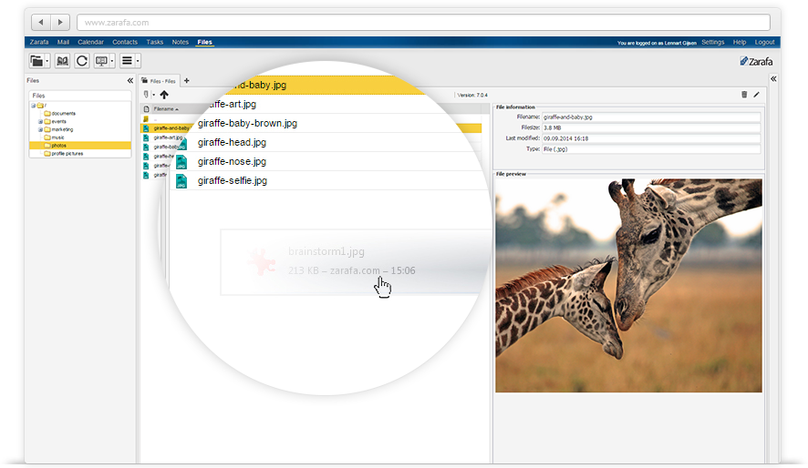Select the highlighted photos folder

80,146
